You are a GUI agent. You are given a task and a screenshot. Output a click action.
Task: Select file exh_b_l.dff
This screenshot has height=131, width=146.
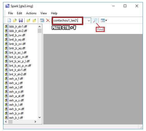tap(16, 105)
